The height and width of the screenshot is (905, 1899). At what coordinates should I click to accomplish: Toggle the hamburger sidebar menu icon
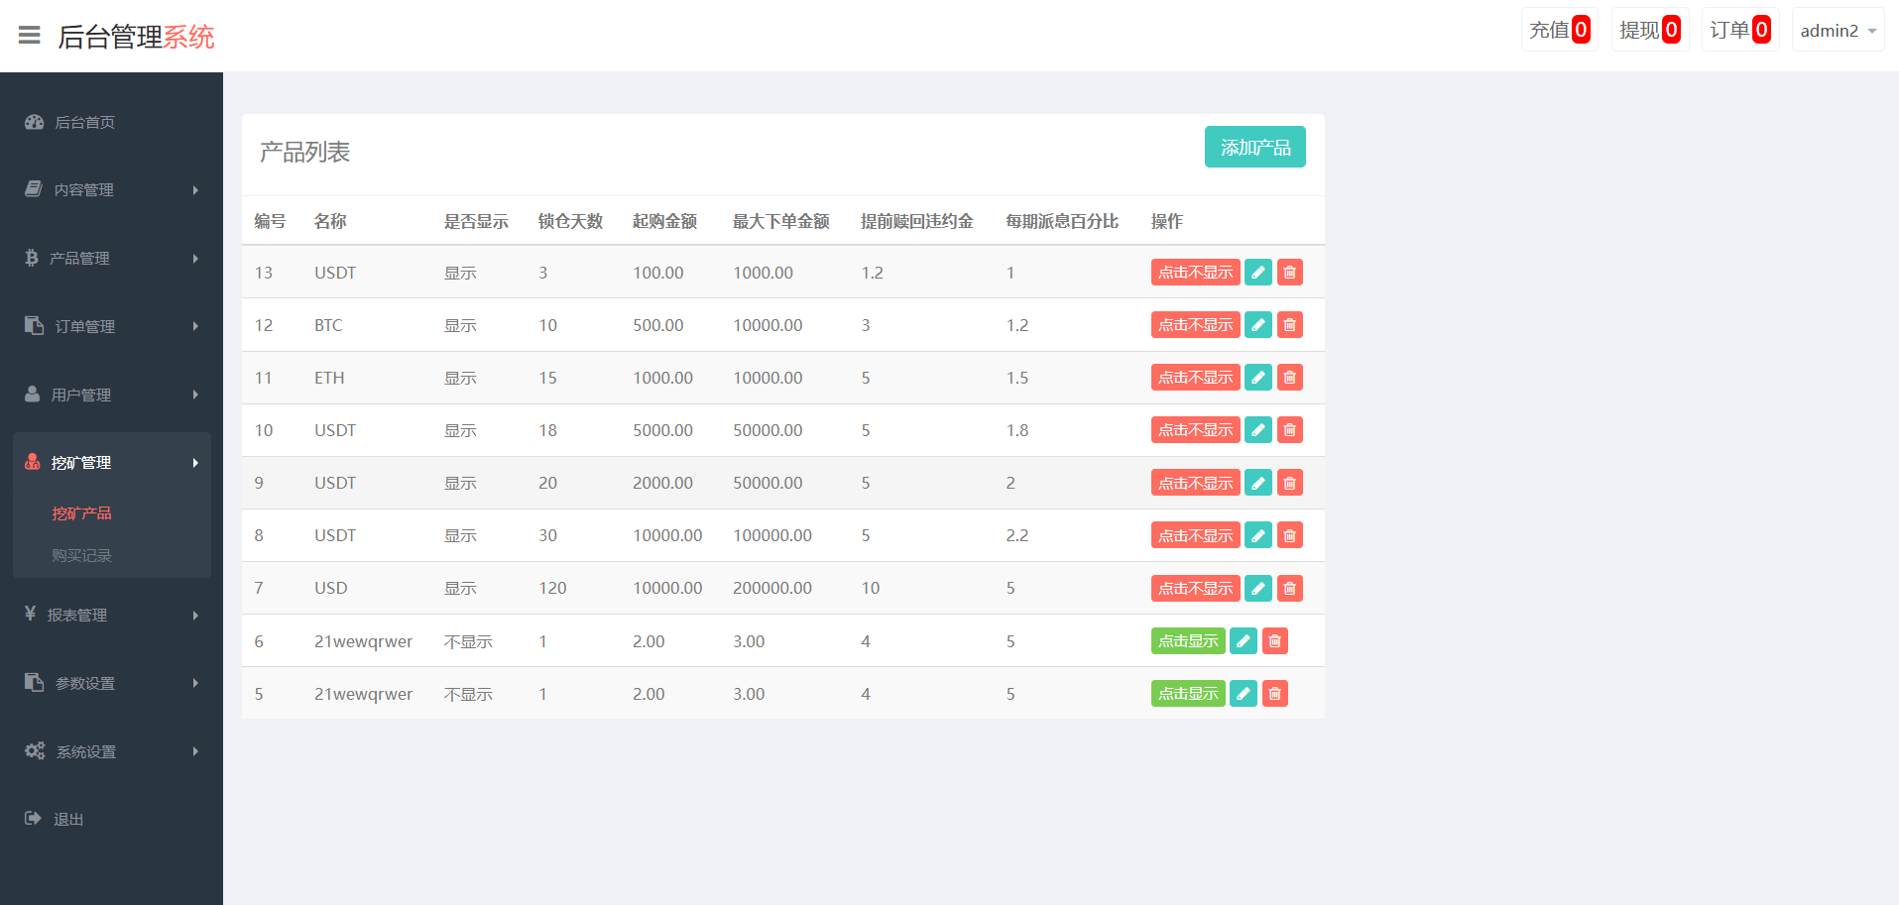tap(30, 36)
